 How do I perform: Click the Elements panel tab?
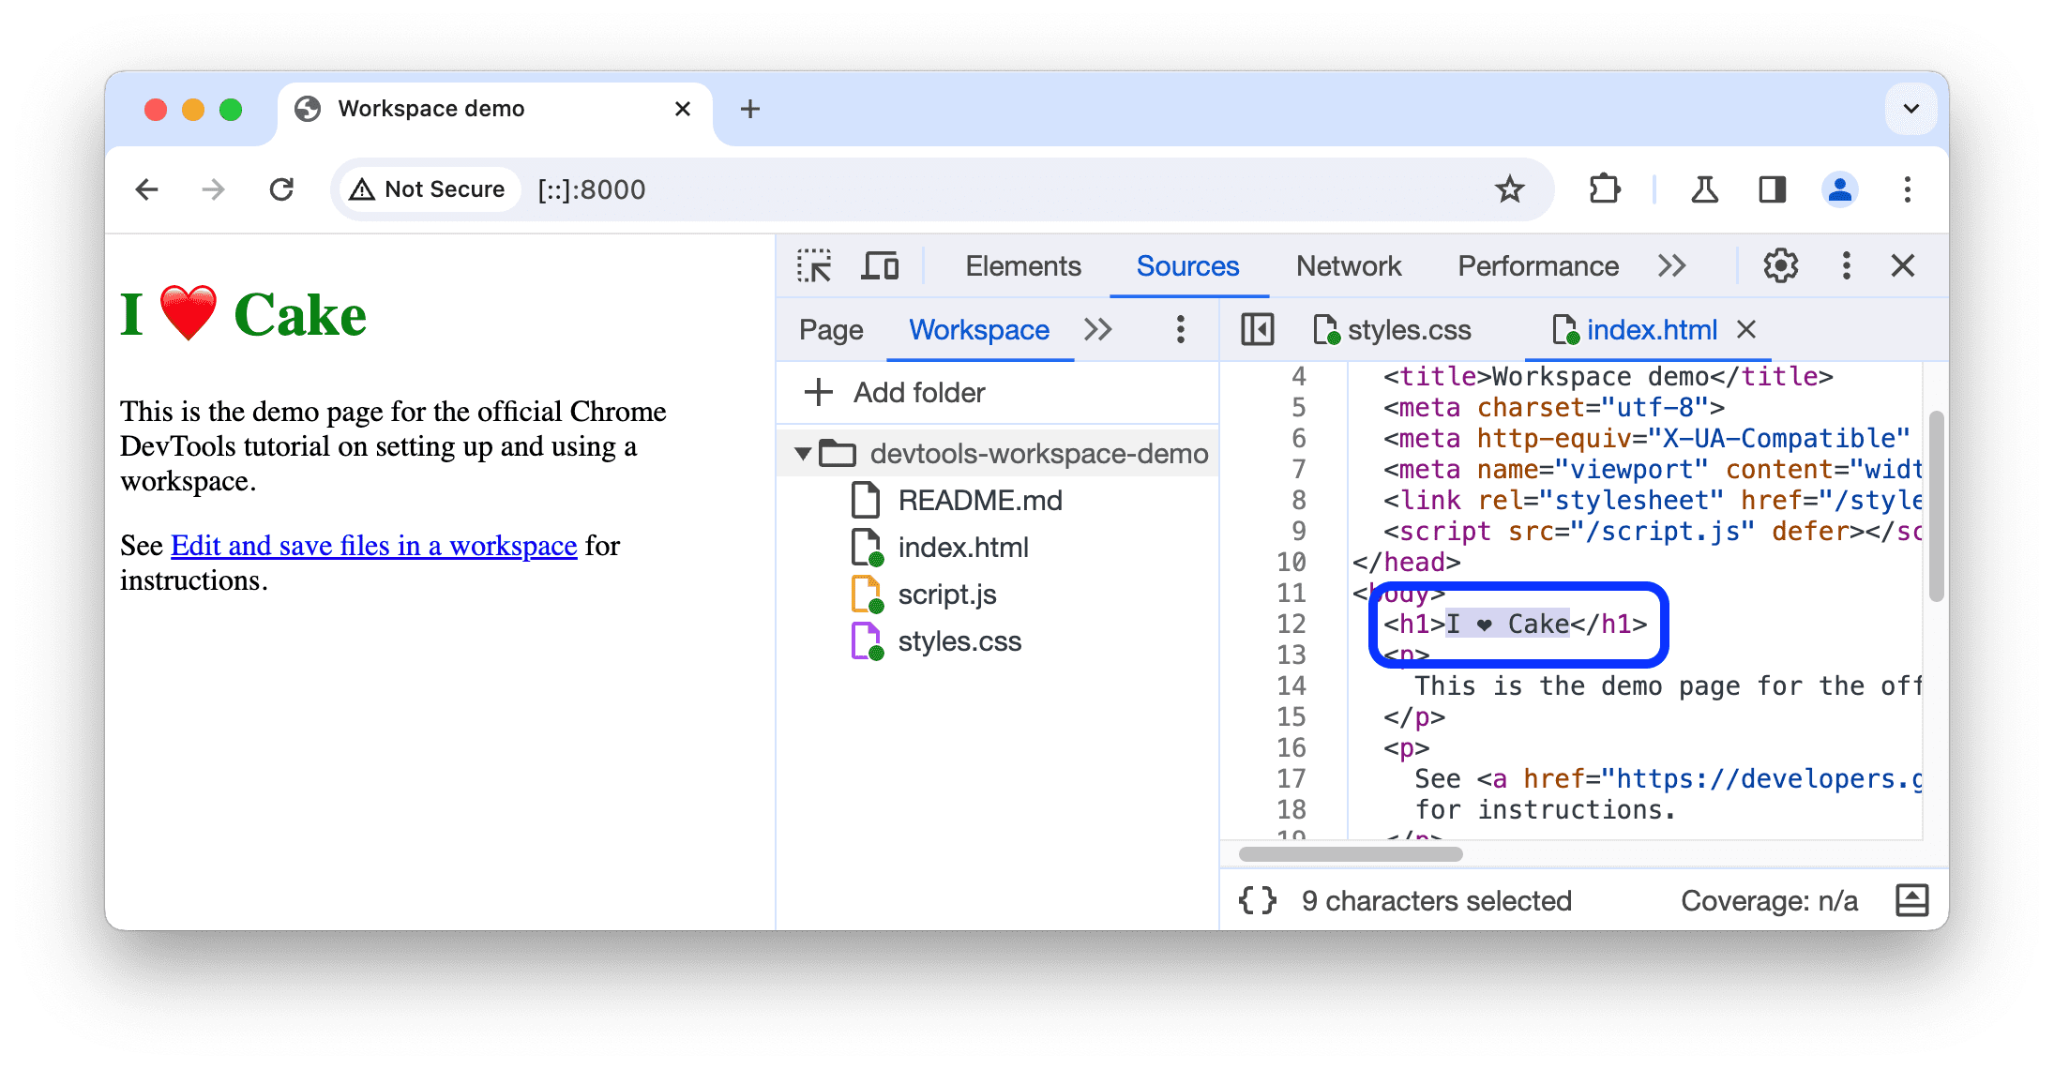pos(1023,264)
